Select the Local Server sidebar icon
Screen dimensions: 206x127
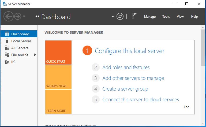(7, 41)
